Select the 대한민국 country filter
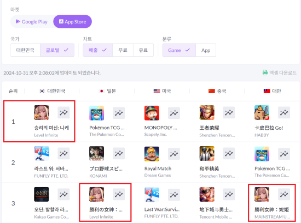The width and height of the screenshot is (301, 223). pyautogui.click(x=25, y=50)
